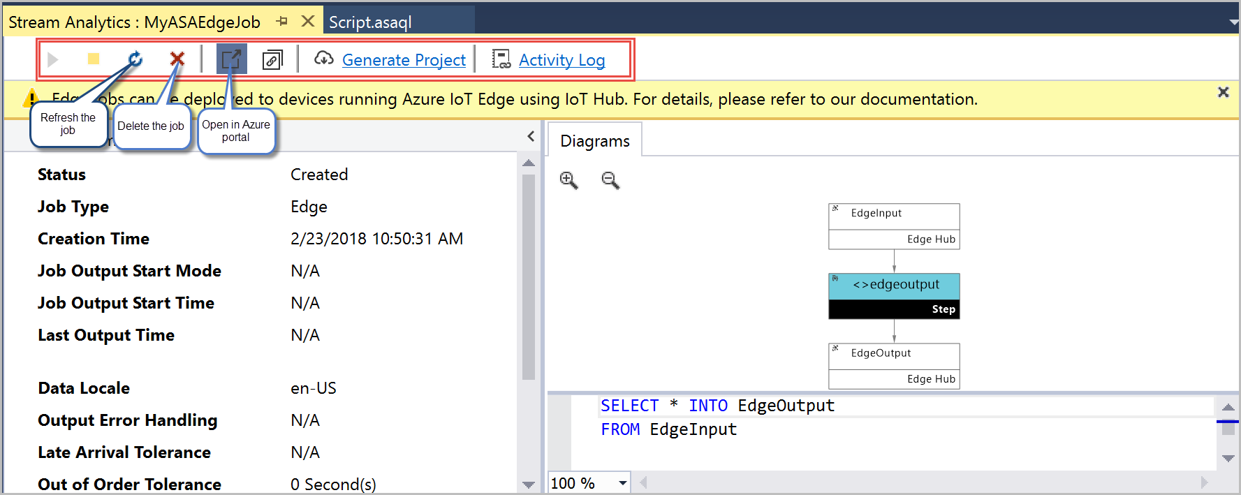Delete the job with the red X
This screenshot has height=495, width=1241.
(177, 59)
